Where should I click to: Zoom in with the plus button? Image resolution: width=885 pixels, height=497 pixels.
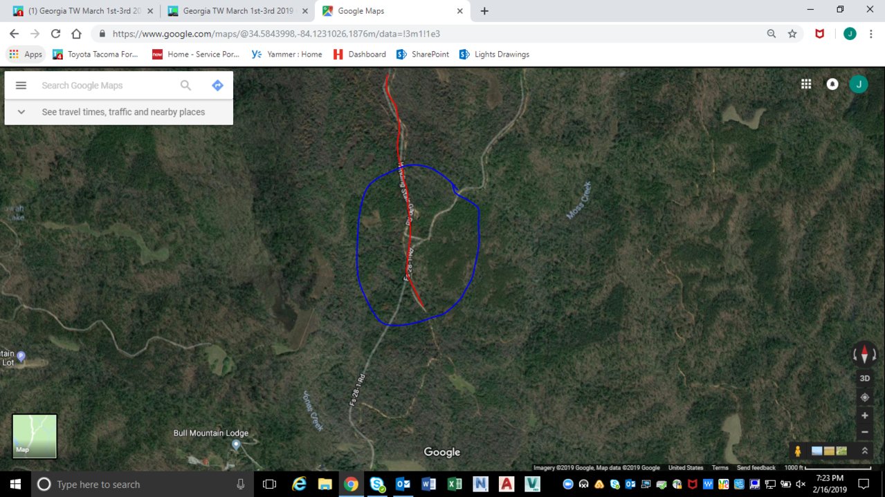(x=864, y=415)
